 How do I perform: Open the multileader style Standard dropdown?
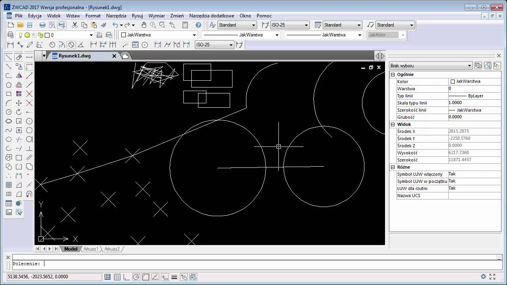(395, 25)
